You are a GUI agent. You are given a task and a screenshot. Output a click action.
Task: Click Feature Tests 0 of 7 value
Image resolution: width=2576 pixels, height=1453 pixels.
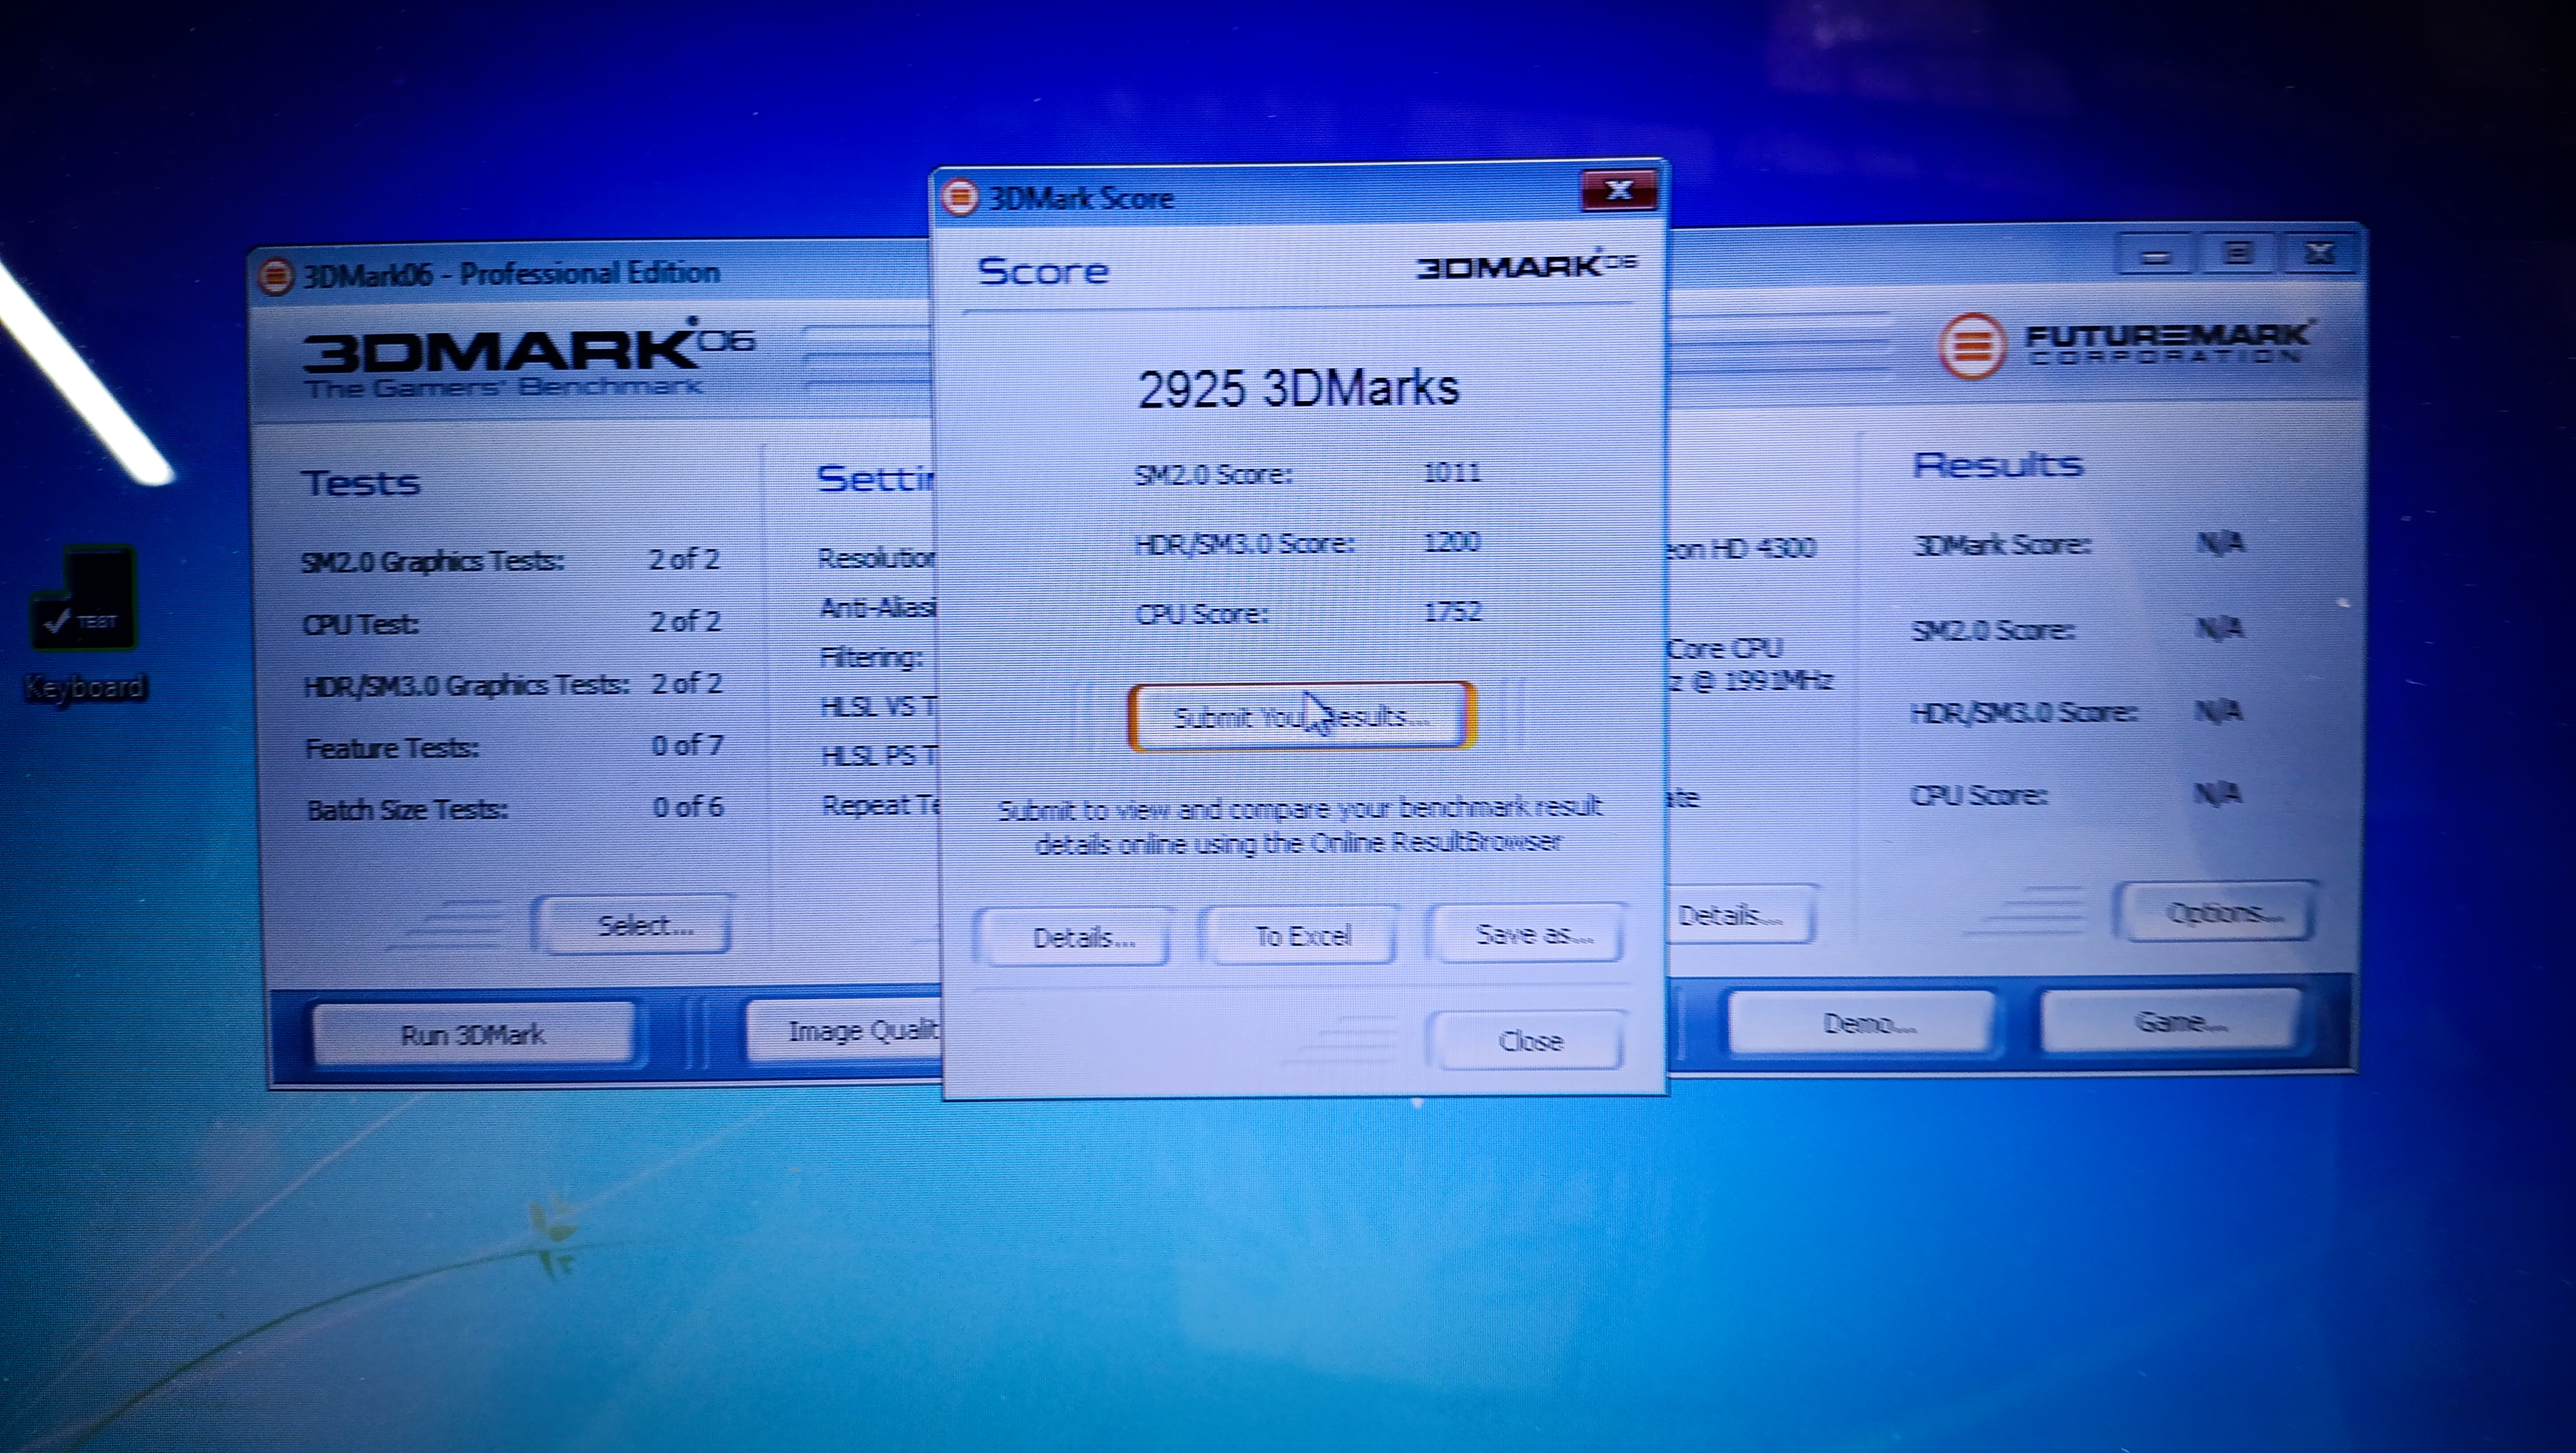coord(687,745)
